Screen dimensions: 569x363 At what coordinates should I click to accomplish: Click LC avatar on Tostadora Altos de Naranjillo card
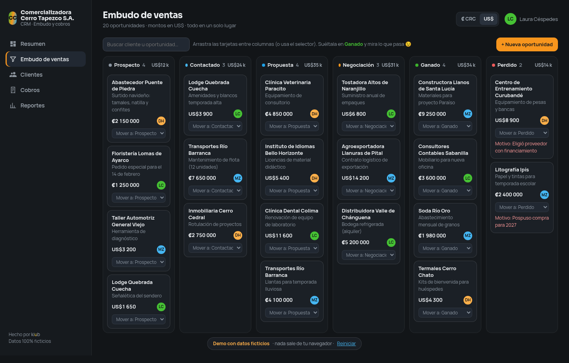pos(391,114)
